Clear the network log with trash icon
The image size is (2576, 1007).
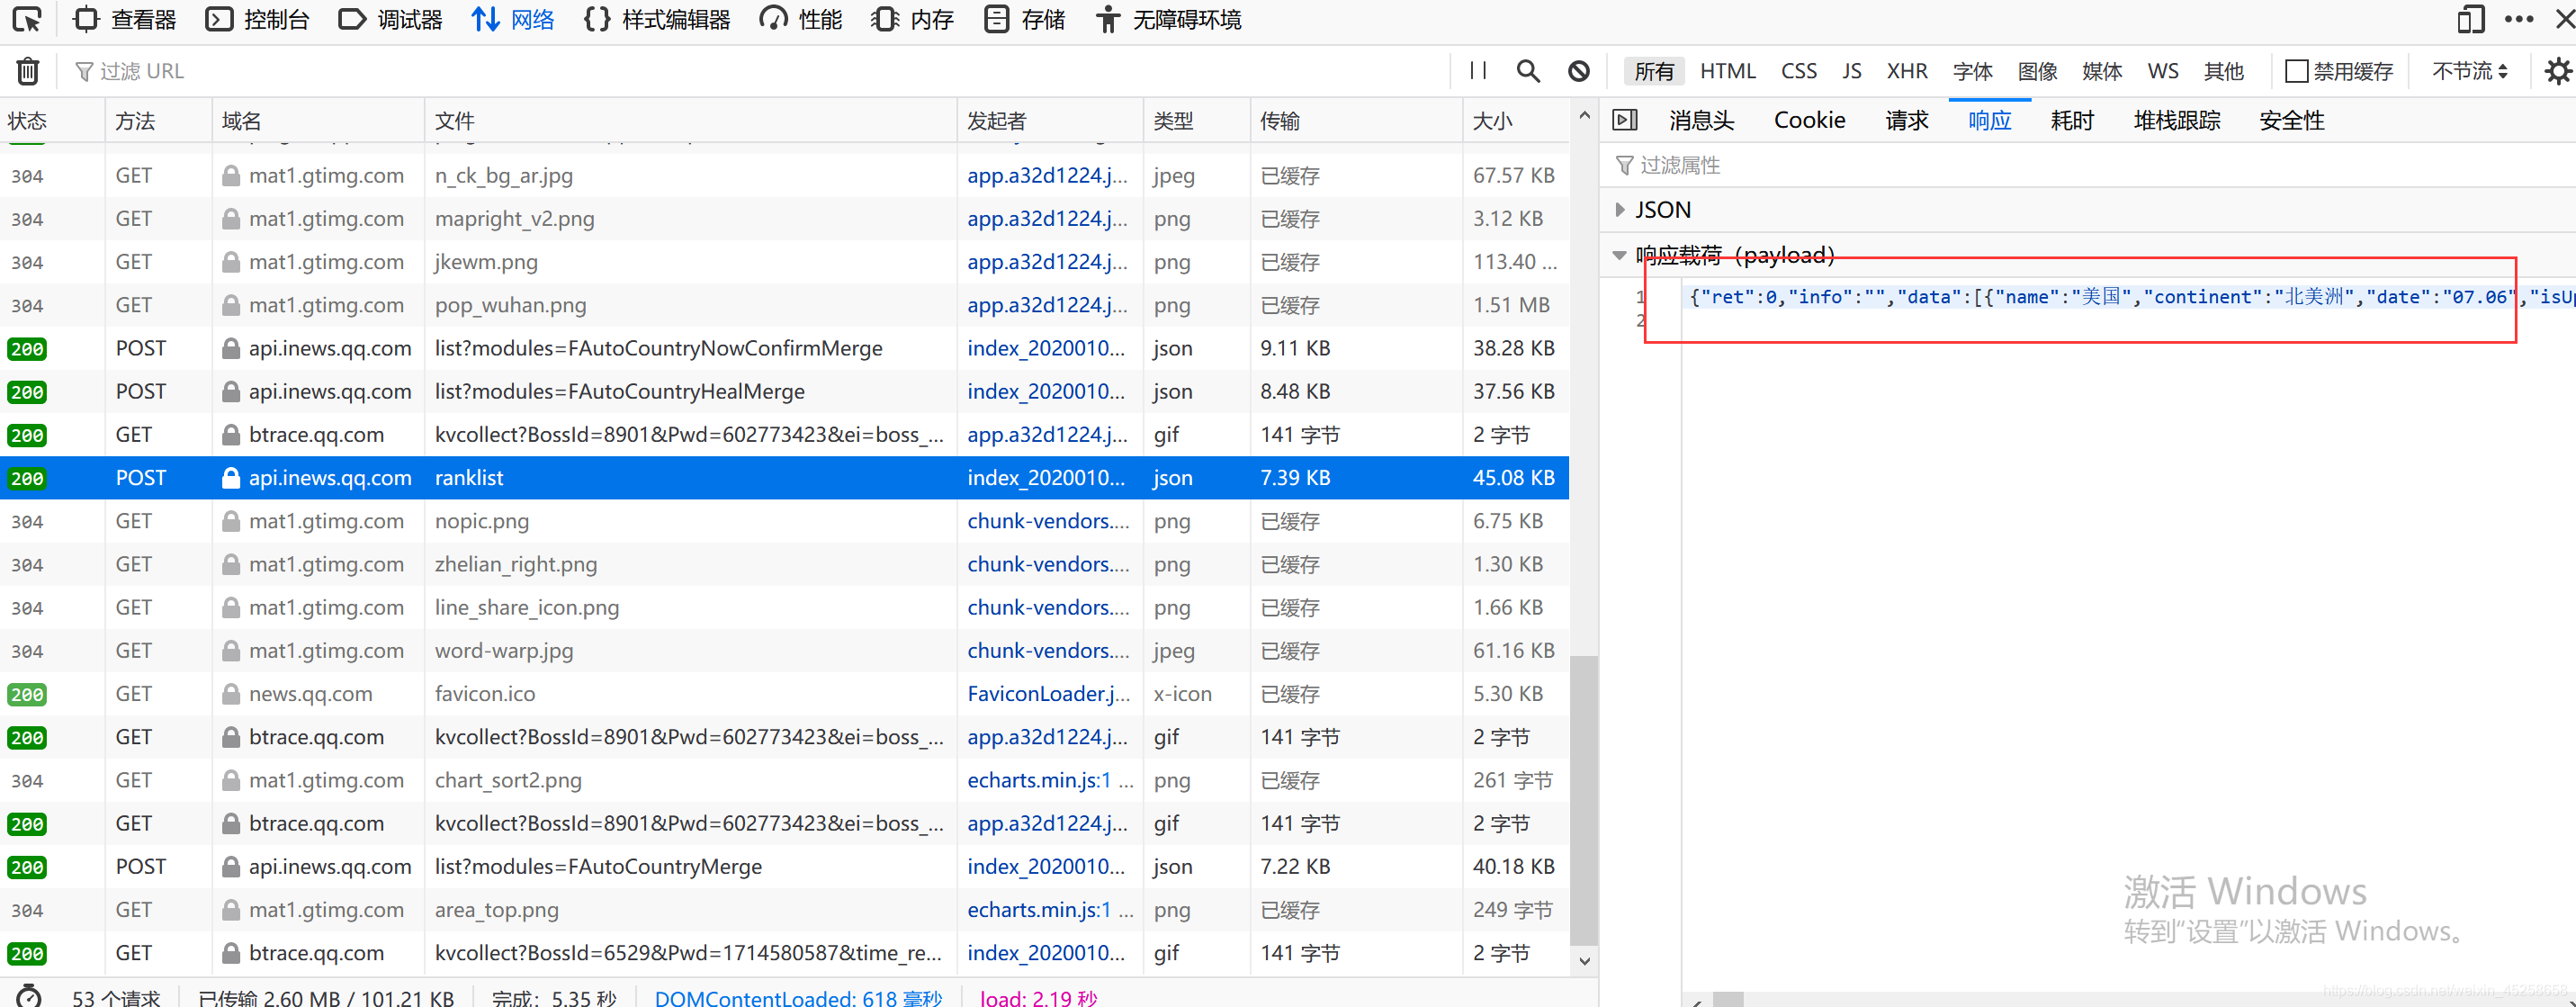click(28, 71)
